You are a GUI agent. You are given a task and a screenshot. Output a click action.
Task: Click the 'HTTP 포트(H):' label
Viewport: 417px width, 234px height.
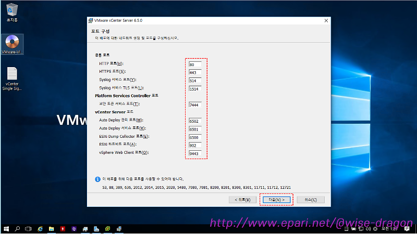click(111, 63)
